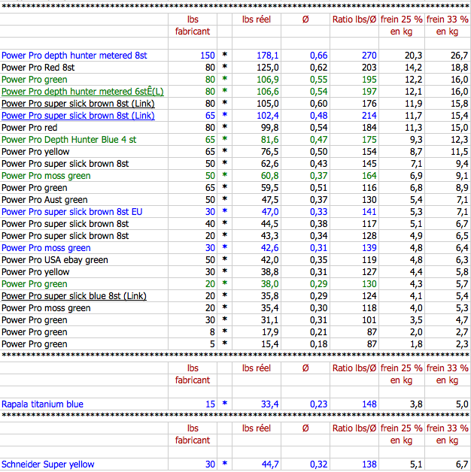The image size is (471, 472).
Task: Click the 0,66 diameter value
Action: pos(318,56)
